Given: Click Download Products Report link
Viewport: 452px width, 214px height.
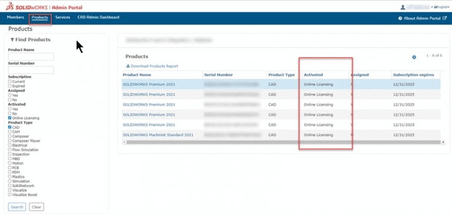Looking at the screenshot, I should click(x=154, y=66).
